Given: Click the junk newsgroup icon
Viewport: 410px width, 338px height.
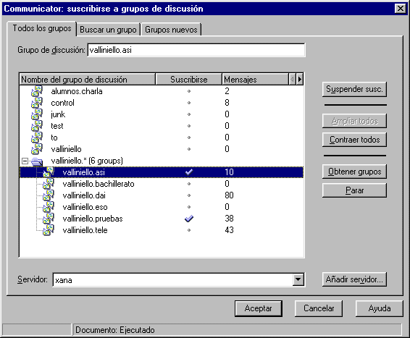Looking at the screenshot, I should coord(37,114).
